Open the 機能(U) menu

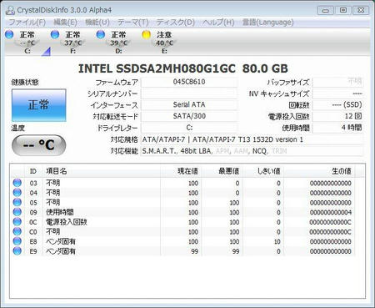coord(97,23)
